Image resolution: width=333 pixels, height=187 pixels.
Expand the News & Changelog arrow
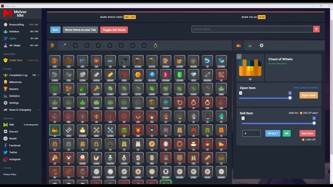[39, 110]
